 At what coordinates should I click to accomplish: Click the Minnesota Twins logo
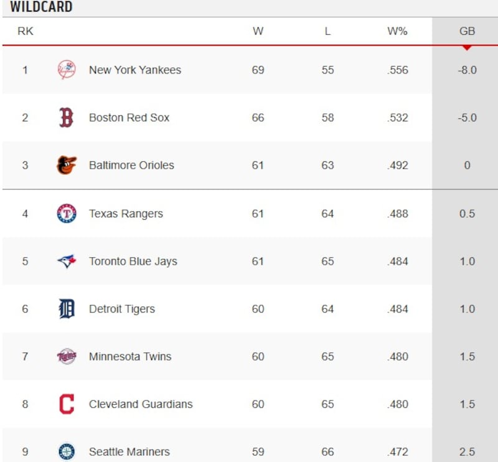(67, 357)
